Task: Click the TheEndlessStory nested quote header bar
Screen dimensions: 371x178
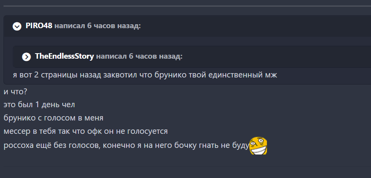Action: pos(192,57)
